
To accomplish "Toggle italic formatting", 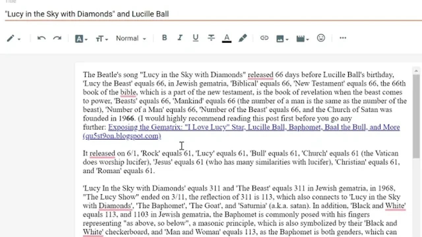I will tap(180, 38).
